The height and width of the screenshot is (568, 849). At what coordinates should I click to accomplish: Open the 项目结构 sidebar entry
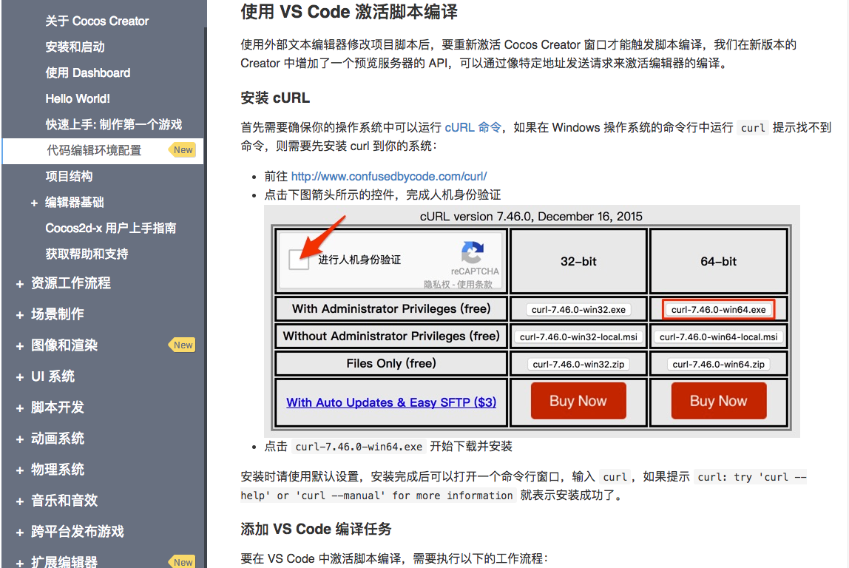70,176
